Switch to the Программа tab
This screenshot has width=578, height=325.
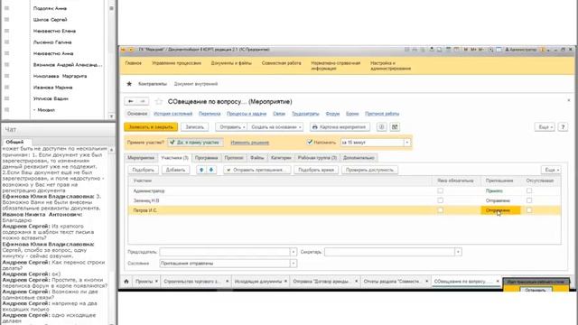pos(206,158)
